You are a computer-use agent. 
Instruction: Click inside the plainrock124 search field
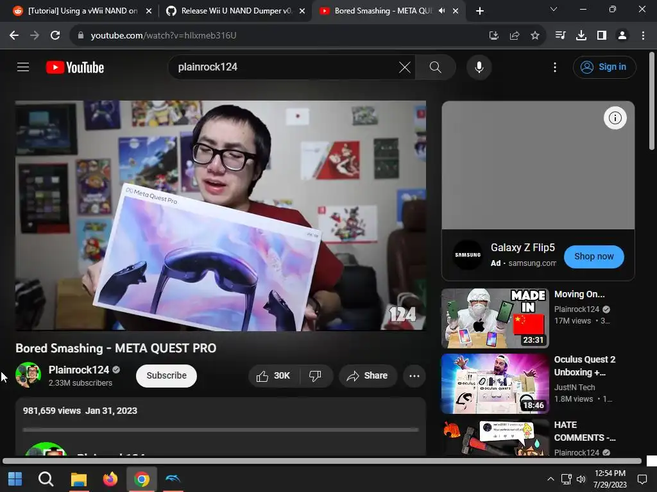pyautogui.click(x=285, y=67)
